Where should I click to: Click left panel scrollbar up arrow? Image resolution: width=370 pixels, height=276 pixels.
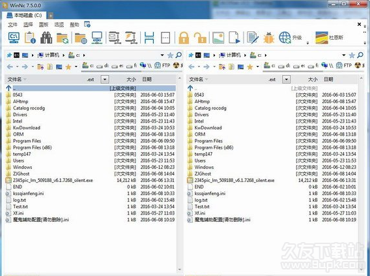[180, 78]
